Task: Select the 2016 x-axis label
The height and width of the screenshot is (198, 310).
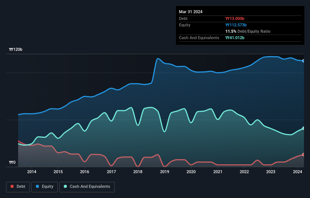Action: point(85,172)
